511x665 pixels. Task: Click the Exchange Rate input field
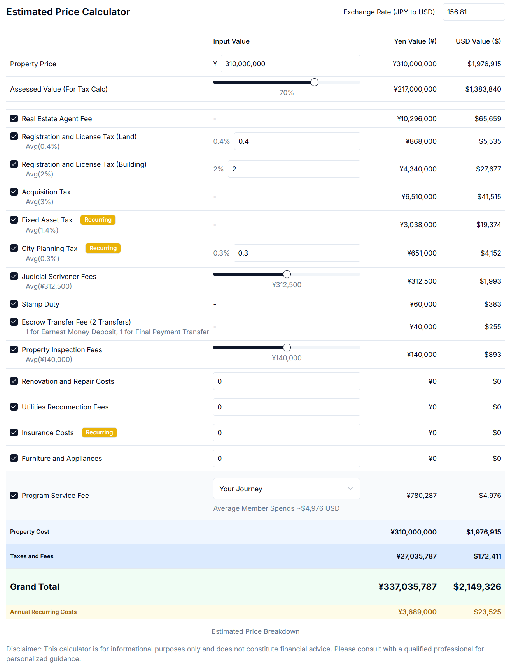pos(473,12)
